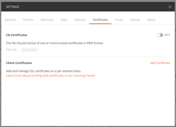Close the Settings dialog with the X
This screenshot has height=127, width=176.
(x=170, y=7)
